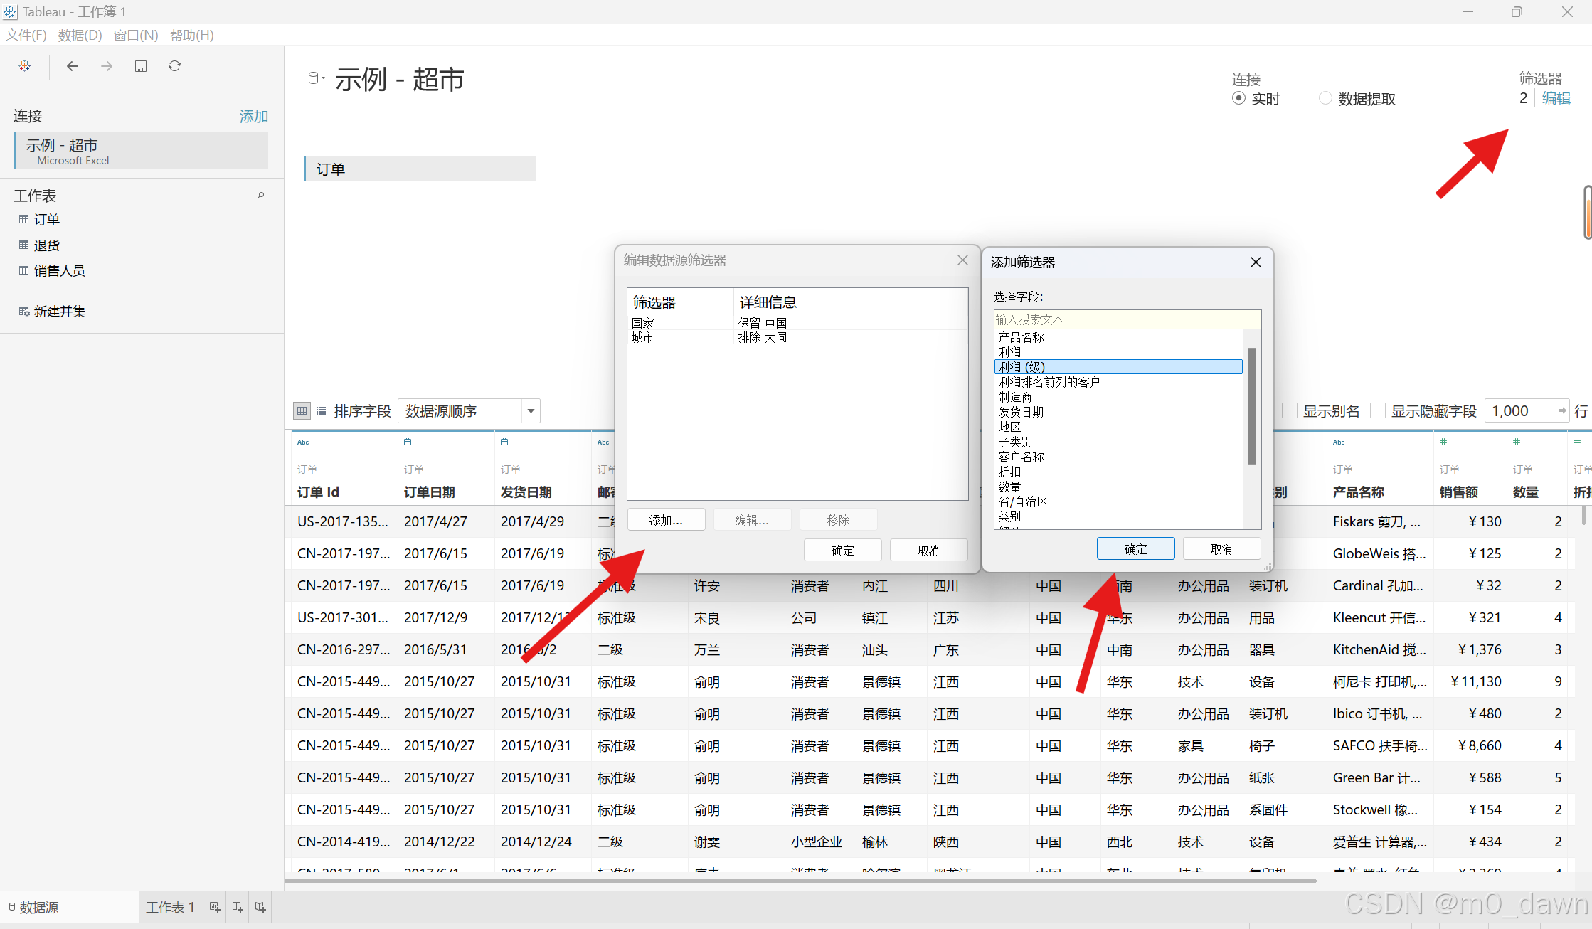This screenshot has height=929, width=1592.
Task: Click the new worksheet icon
Action: (x=215, y=907)
